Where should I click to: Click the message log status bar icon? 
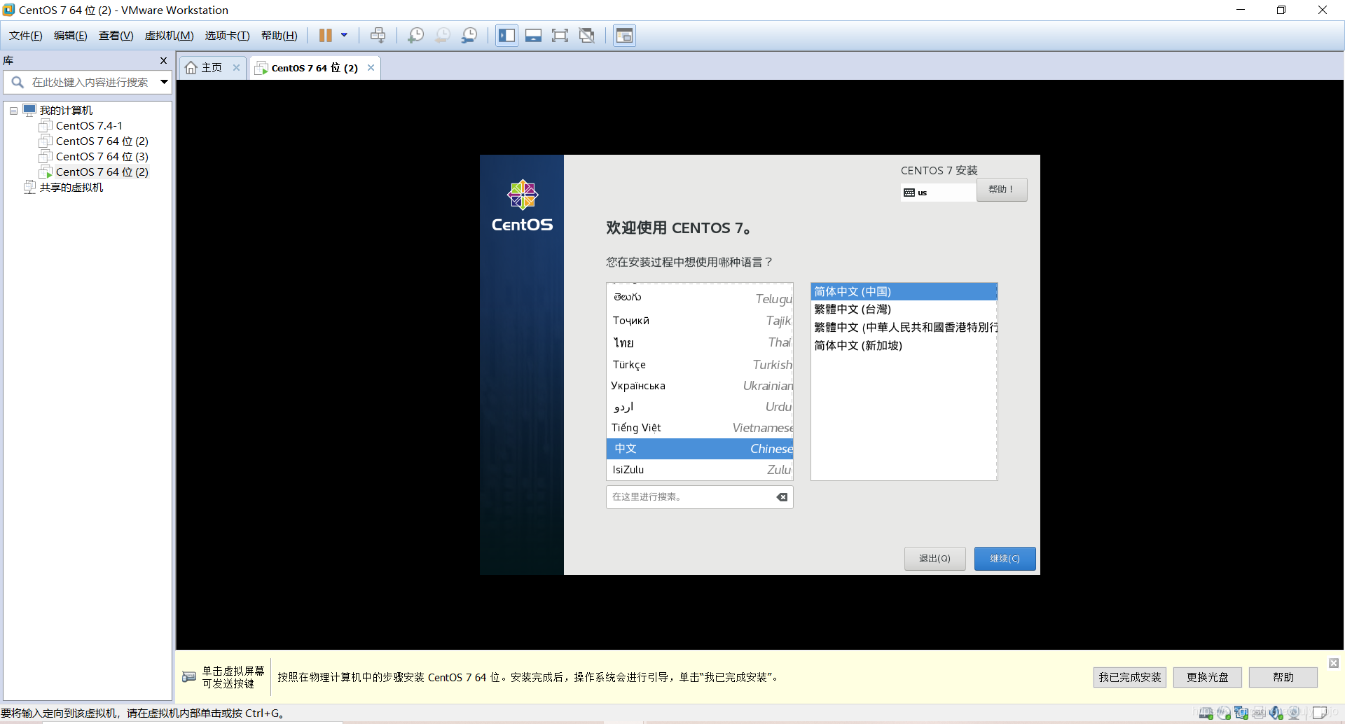click(x=1320, y=713)
